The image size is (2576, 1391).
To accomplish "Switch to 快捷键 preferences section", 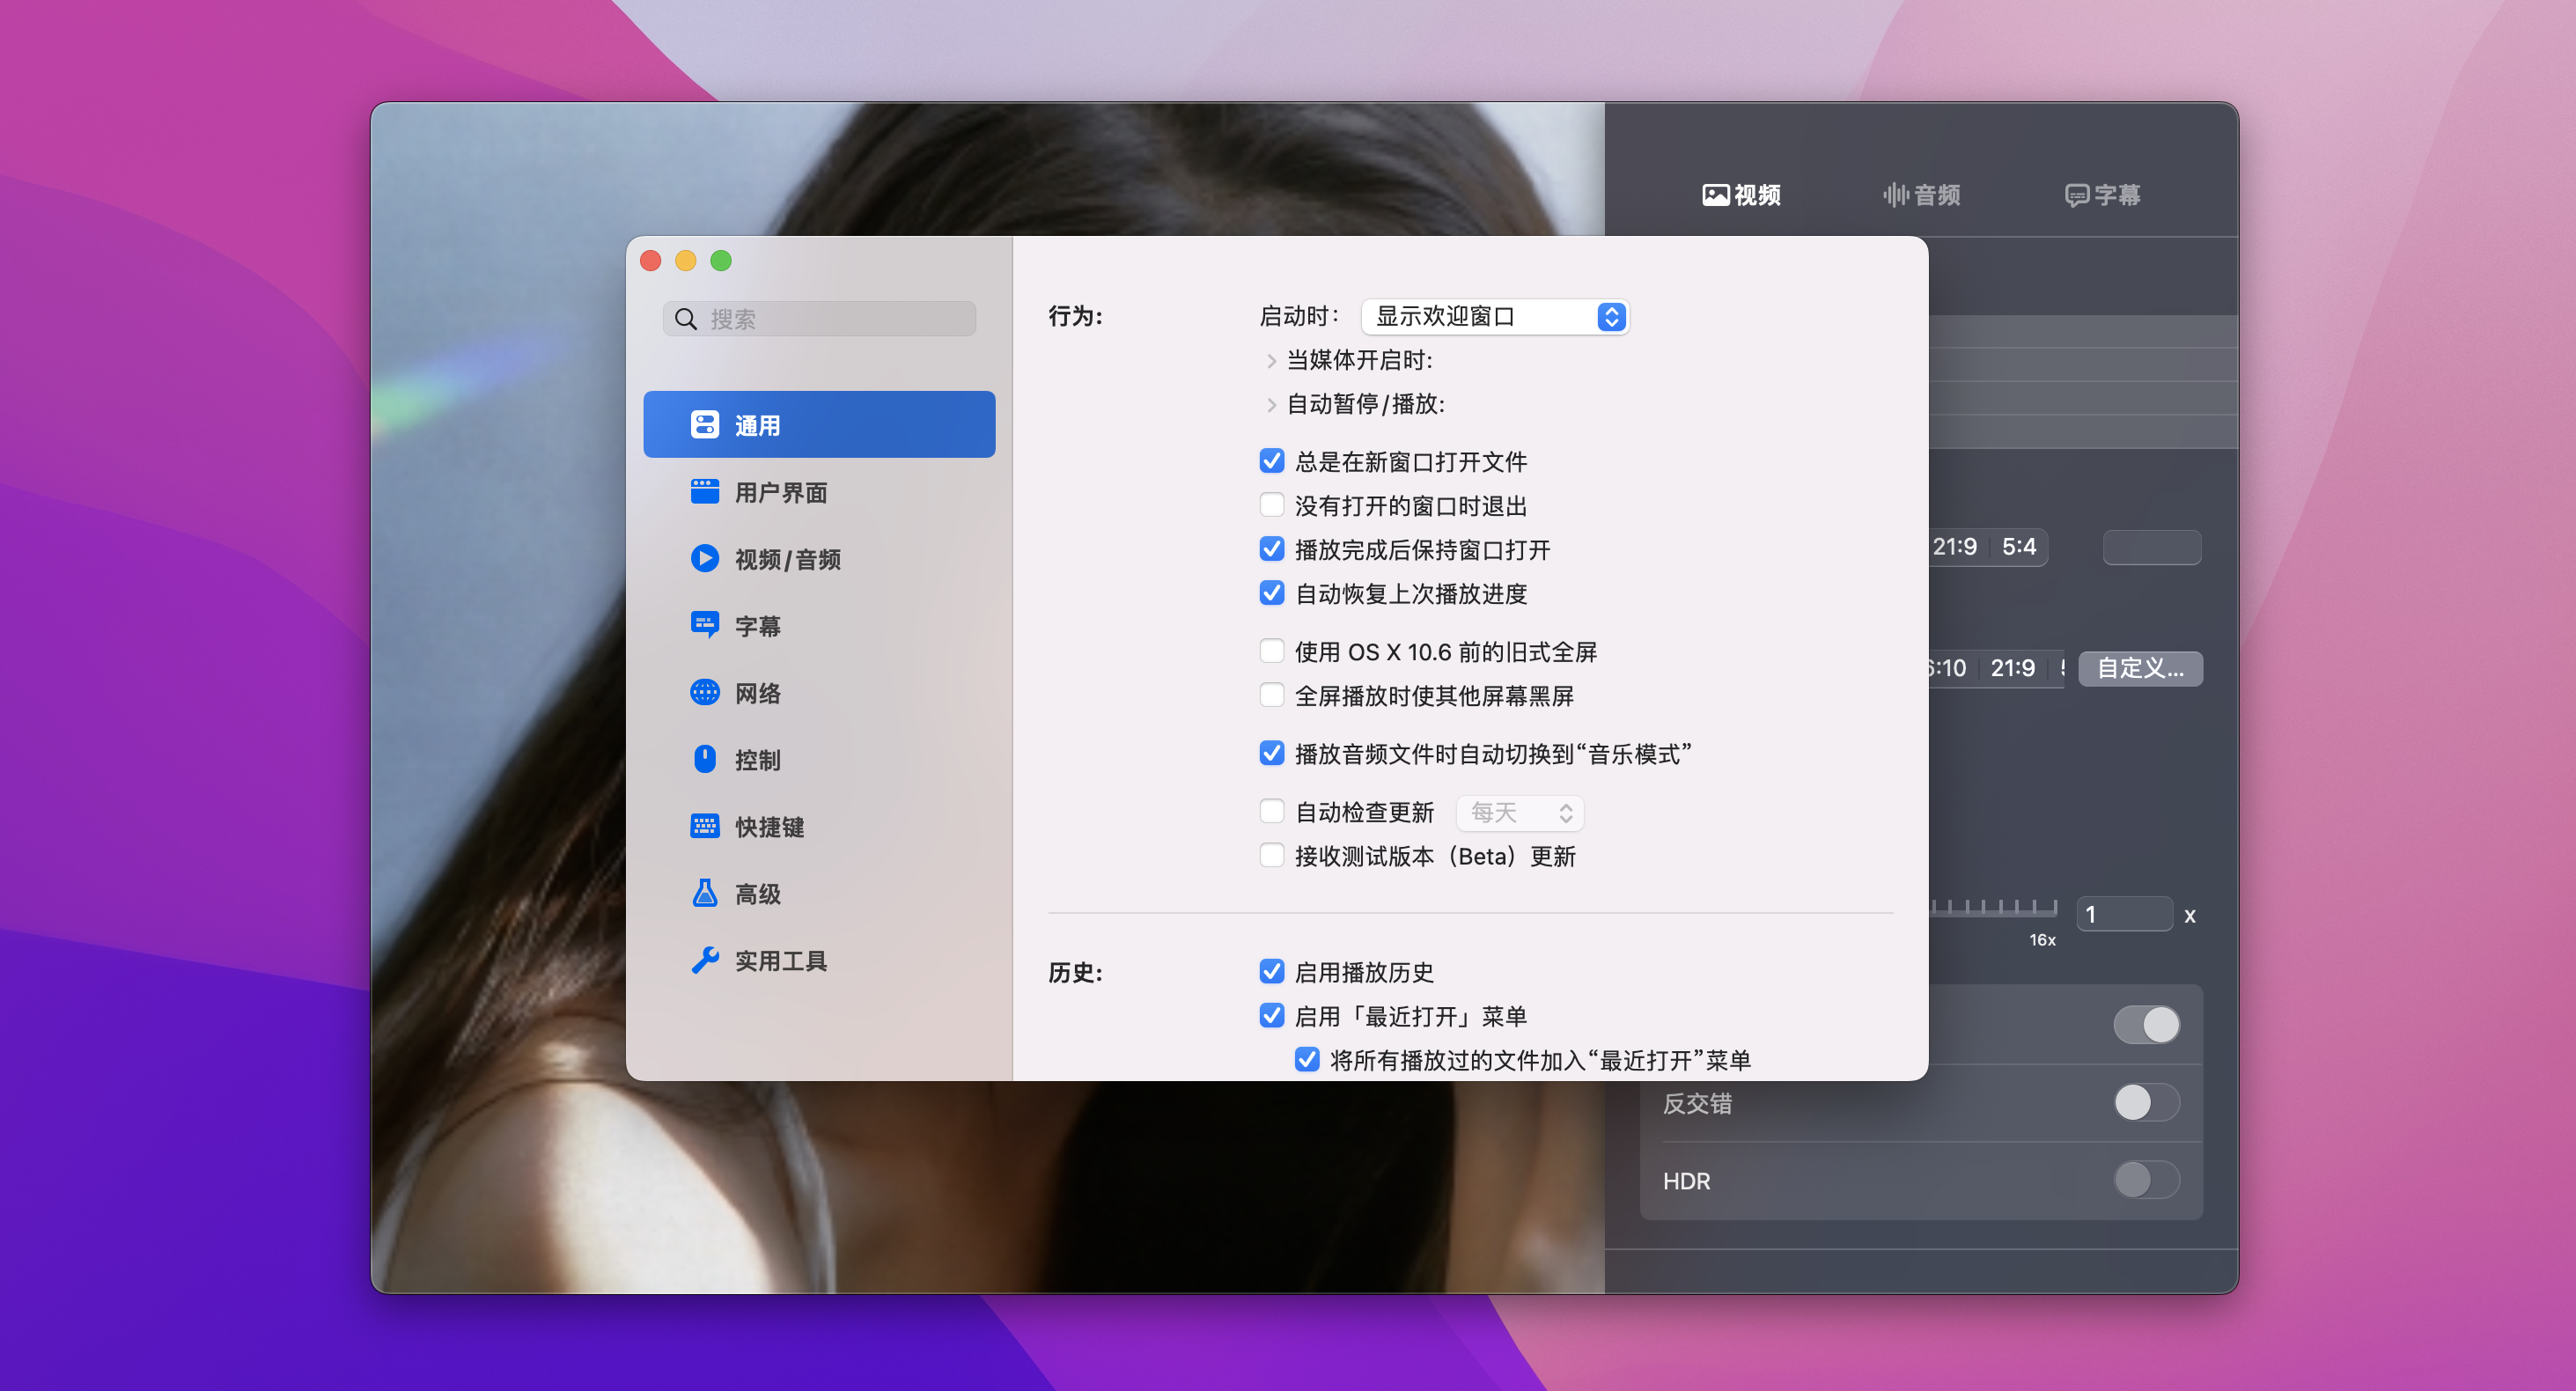I will [x=819, y=827].
